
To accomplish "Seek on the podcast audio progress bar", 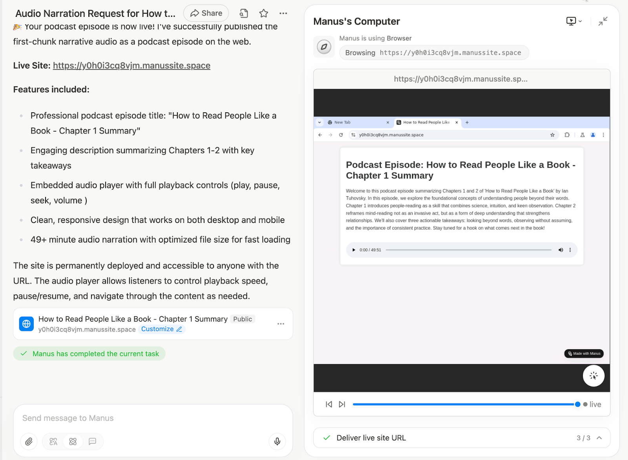I will [x=469, y=250].
